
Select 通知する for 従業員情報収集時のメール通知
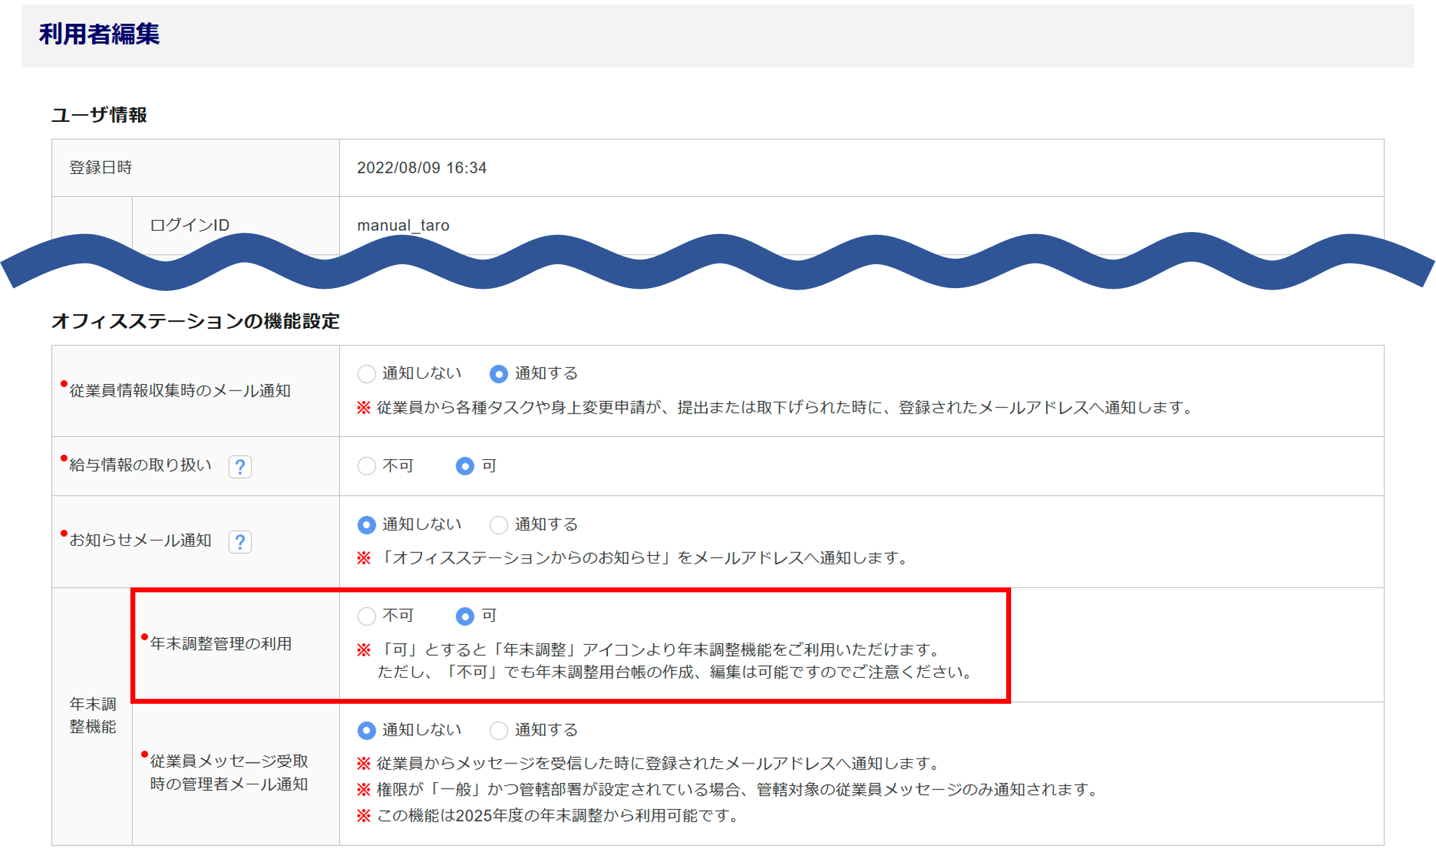pyautogui.click(x=499, y=374)
